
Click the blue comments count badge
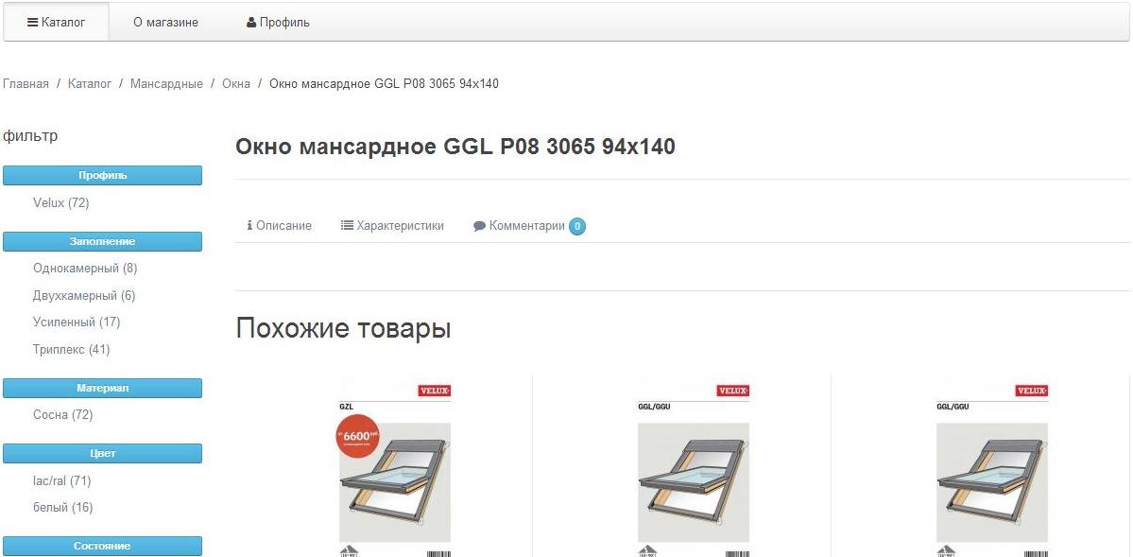[x=576, y=226]
